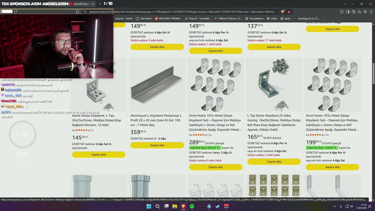
Task: Open the Brave Wallet icon
Action: tap(353, 12)
